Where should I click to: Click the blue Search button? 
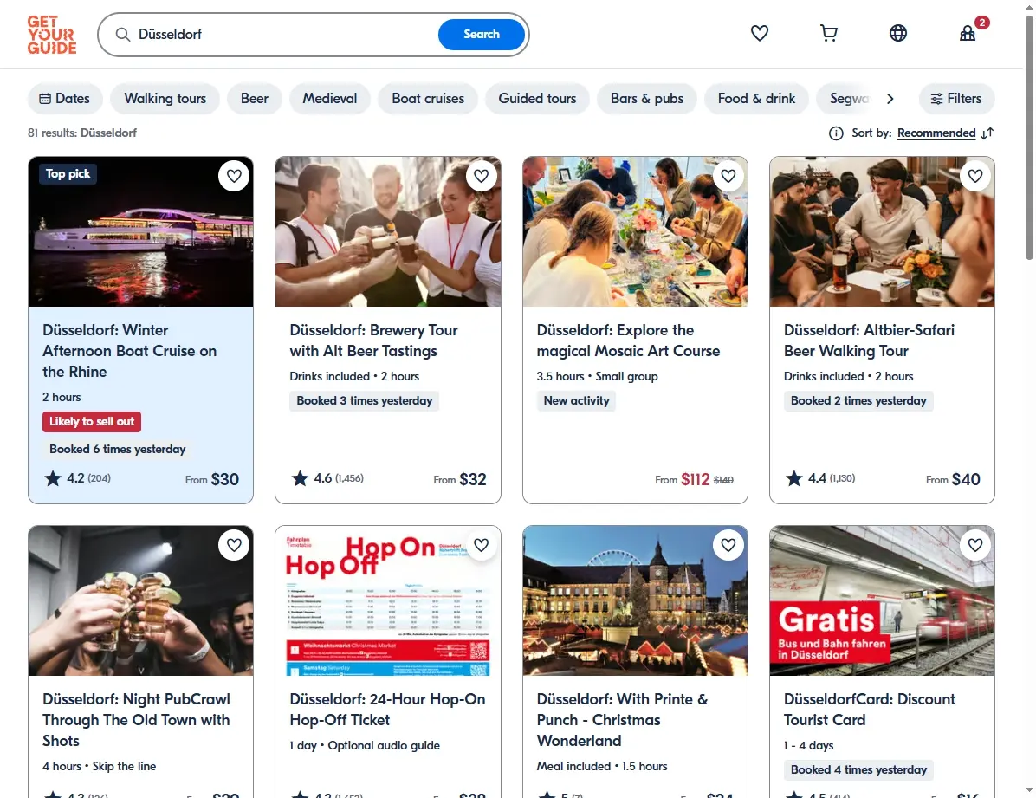482,35
